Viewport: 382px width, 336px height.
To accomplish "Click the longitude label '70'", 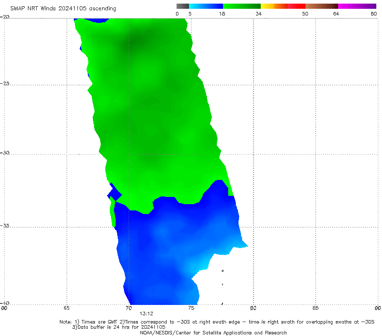I will (129, 308).
